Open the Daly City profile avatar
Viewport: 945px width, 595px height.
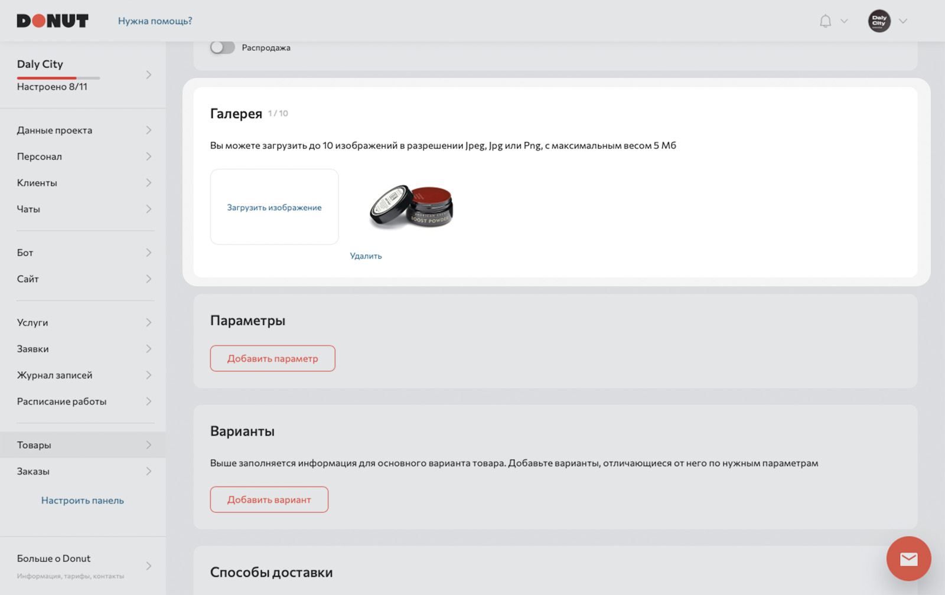(x=879, y=21)
